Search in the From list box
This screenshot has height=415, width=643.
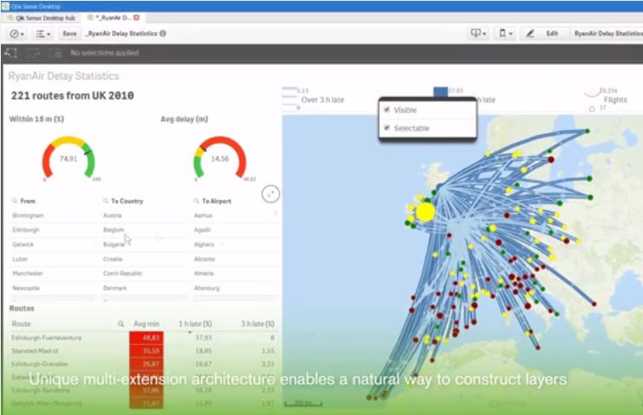click(x=15, y=200)
